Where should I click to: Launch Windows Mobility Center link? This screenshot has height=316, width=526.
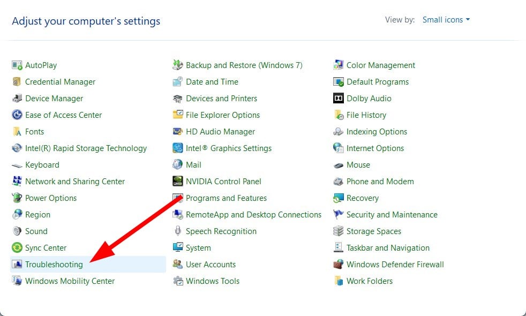[70, 281]
